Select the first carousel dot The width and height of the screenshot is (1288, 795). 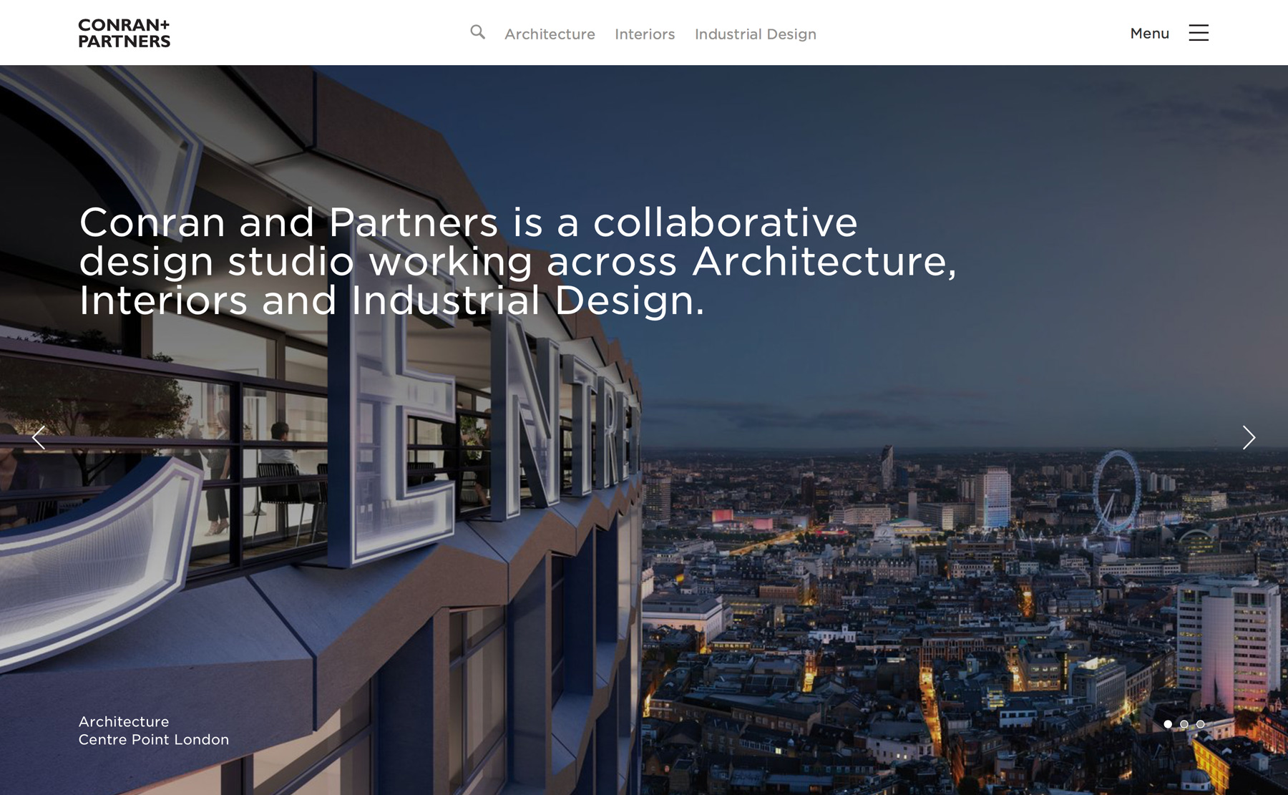(x=1168, y=724)
